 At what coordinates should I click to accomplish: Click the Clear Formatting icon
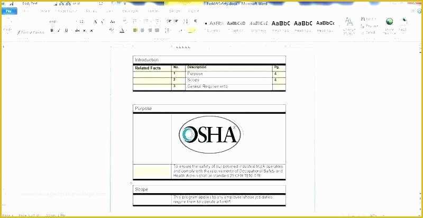pyautogui.click(x=125, y=22)
